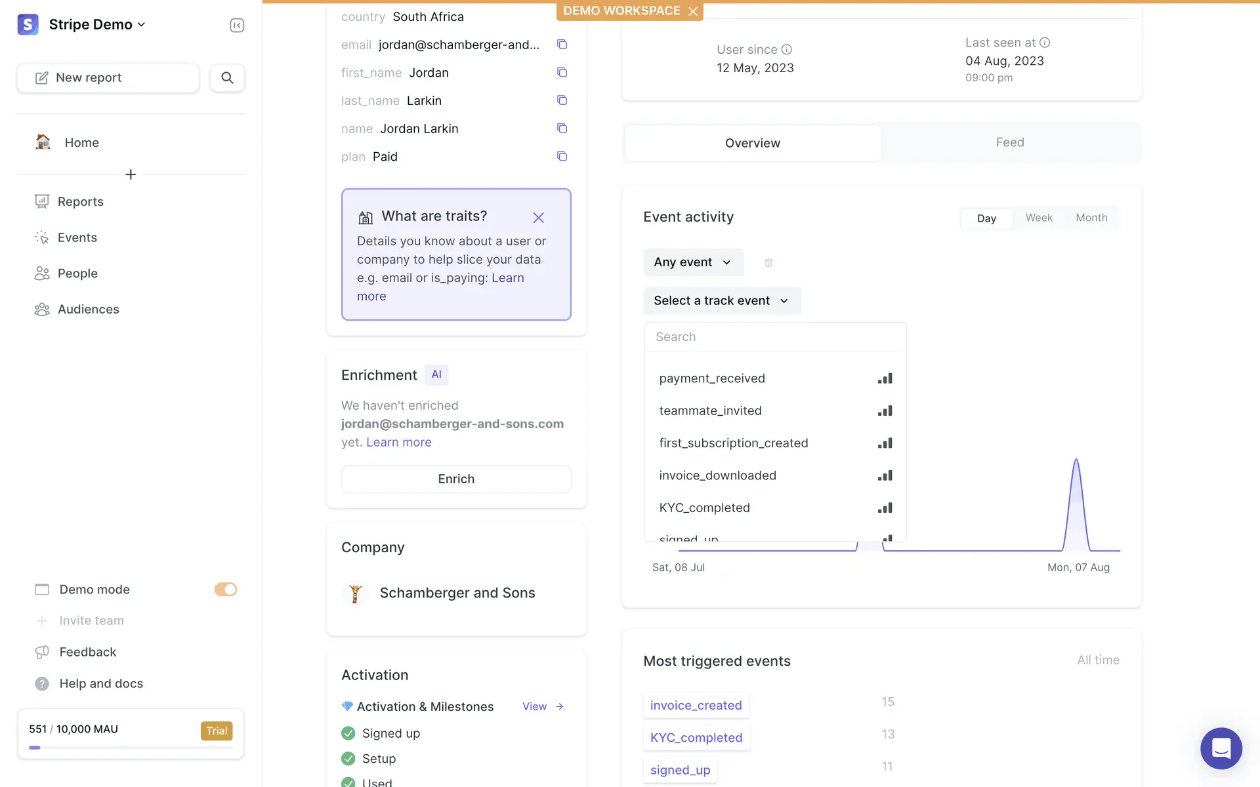Expand the Select a track event dropdown
Screen dimensions: 1260x787
(721, 300)
